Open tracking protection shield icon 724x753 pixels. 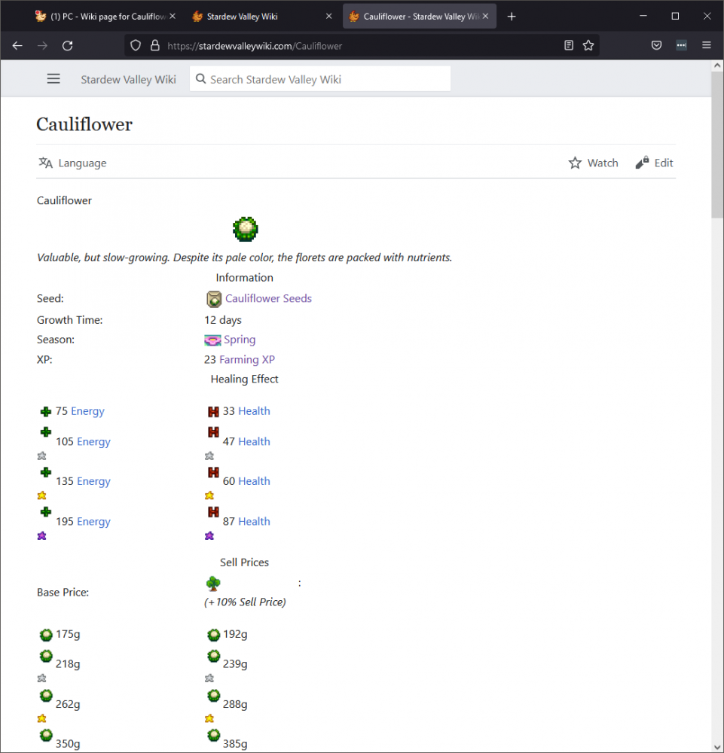point(136,46)
